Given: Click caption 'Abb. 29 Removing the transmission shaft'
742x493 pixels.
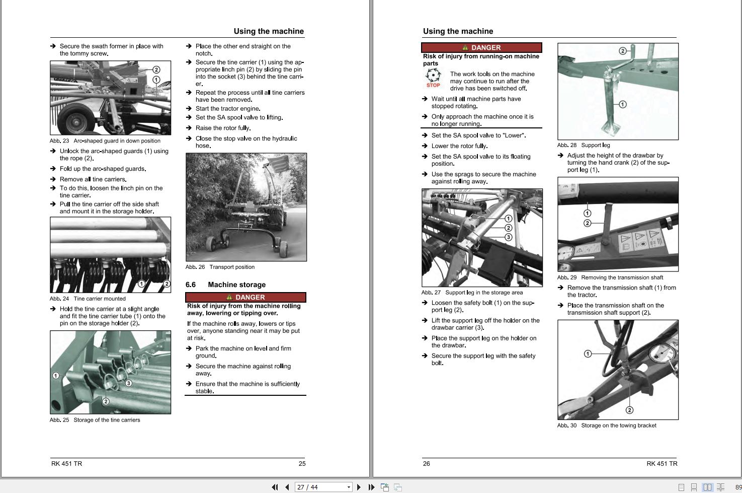Looking at the screenshot, I should tap(610, 277).
